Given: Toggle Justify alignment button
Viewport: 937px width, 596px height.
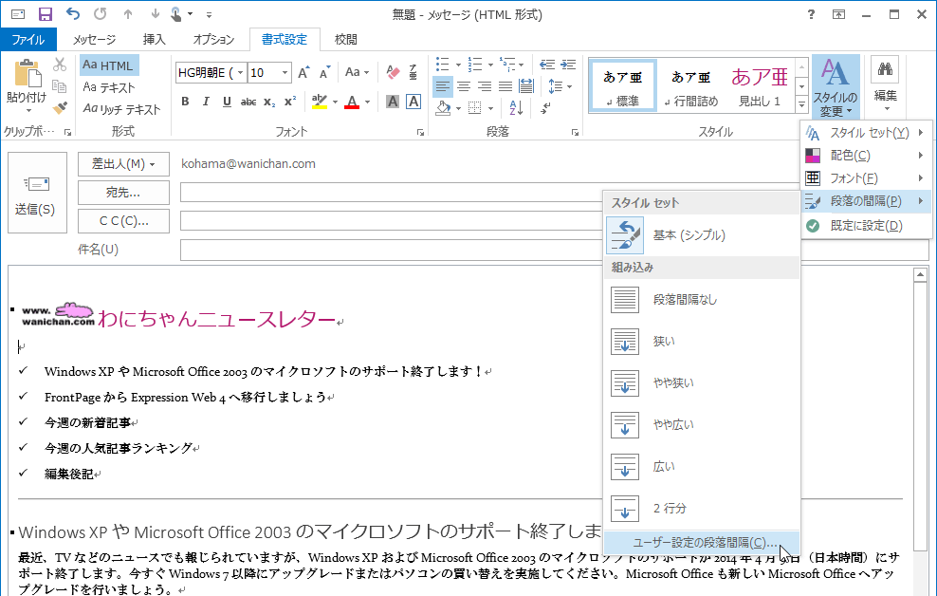Looking at the screenshot, I should (505, 86).
